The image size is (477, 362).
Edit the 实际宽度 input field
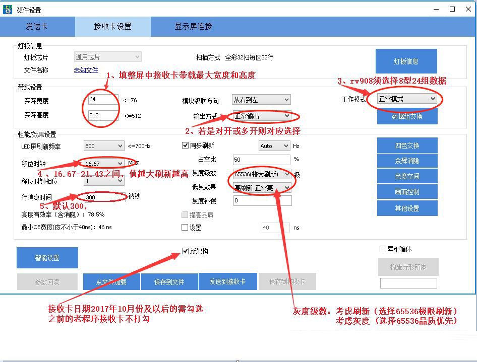click(x=103, y=100)
